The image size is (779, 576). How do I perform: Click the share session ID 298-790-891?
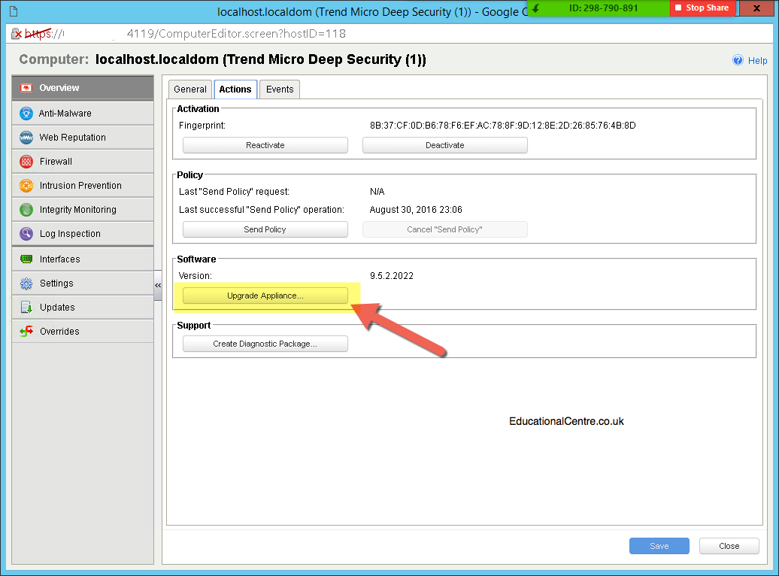pos(604,8)
